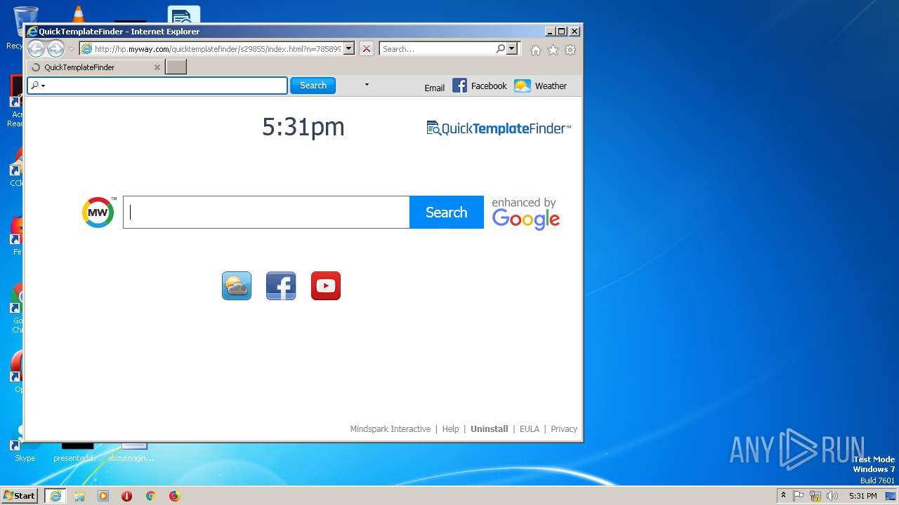Click the MyWay MW logo
Viewport: 899px width, 505px height.
pyautogui.click(x=98, y=212)
